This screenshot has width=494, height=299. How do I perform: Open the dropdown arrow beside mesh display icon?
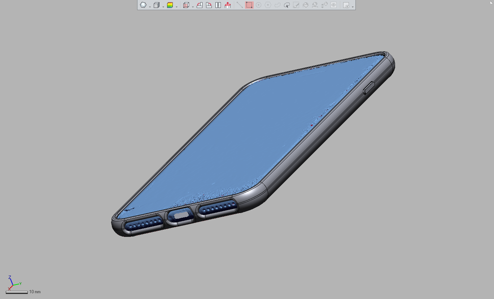pyautogui.click(x=150, y=6)
